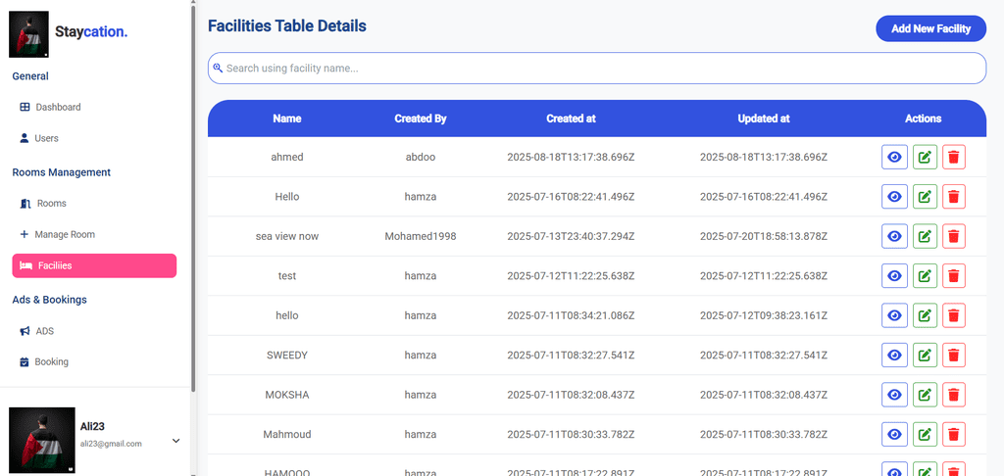1004x476 pixels.
Task: Focus the facility name search field
Action: [x=598, y=69]
